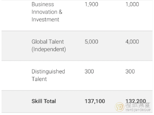Click the word Talent under Distinguished
Screen dimensions: 154x115
point(39,79)
